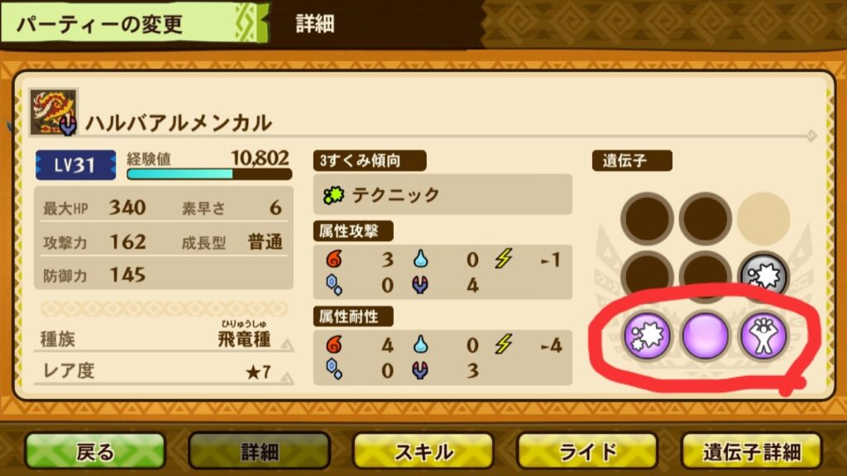This screenshot has height=476, width=847.
Task: Tap the thunder resistance element icon
Action: [504, 345]
